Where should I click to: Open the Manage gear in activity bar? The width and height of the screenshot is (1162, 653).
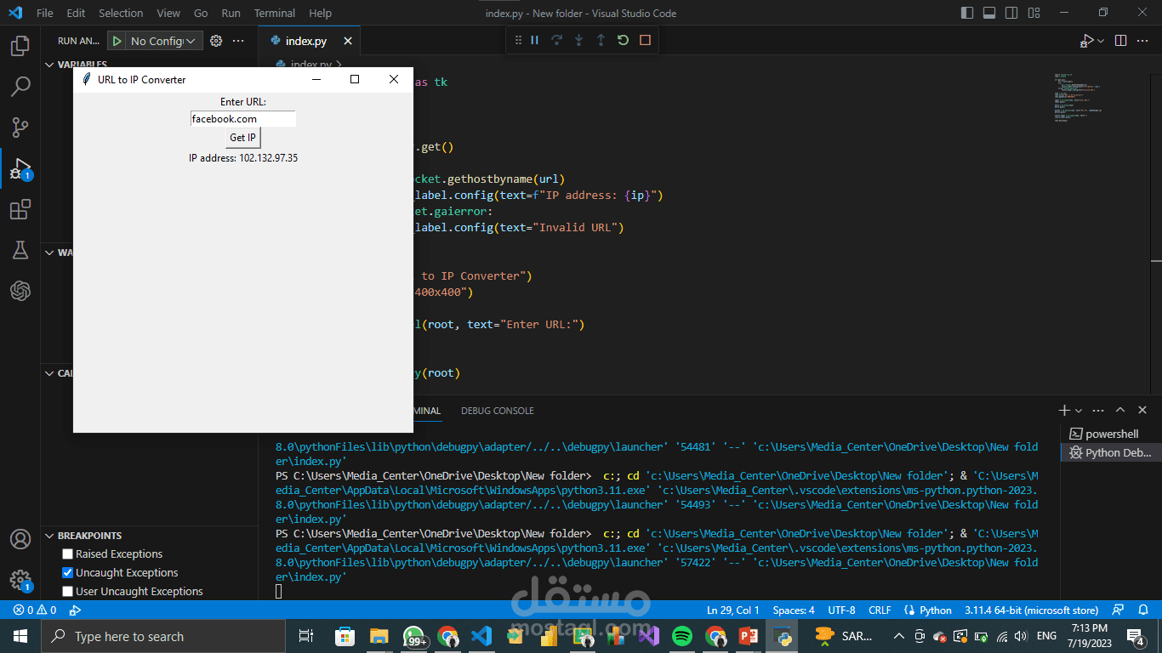[20, 580]
